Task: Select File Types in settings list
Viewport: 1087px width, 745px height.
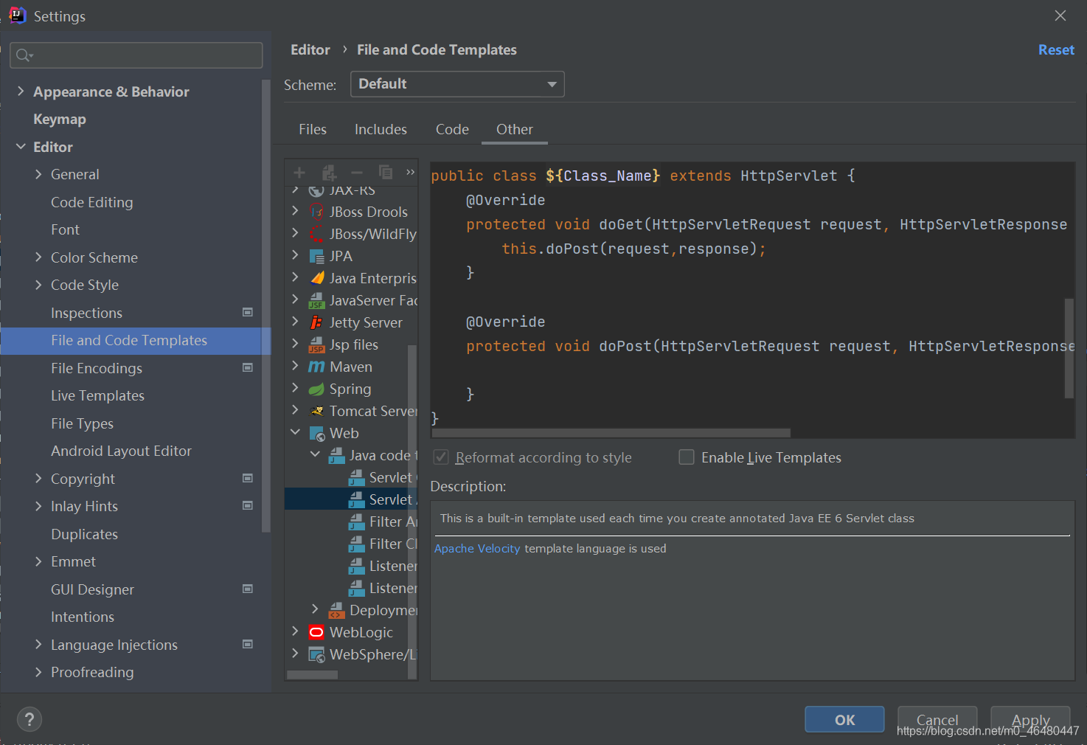Action: coord(82,423)
